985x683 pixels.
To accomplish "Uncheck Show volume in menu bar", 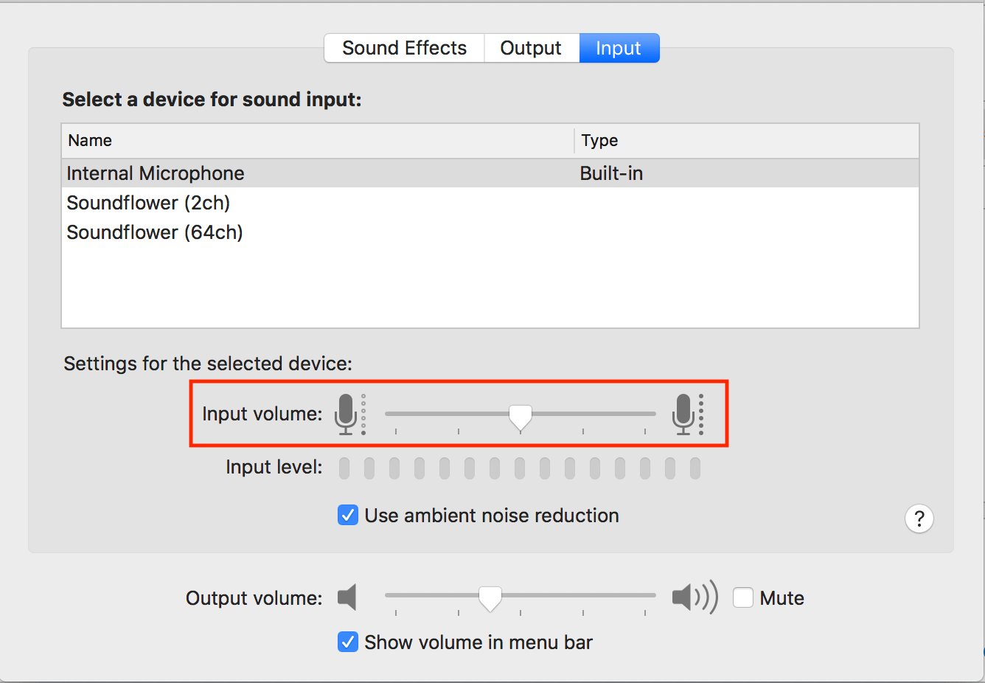I will click(347, 642).
